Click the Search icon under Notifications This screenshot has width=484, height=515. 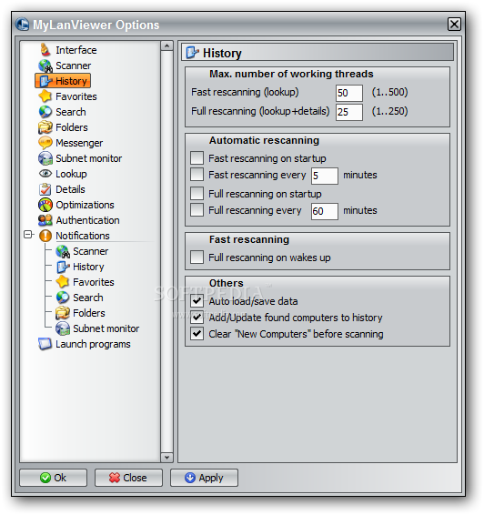(63, 298)
